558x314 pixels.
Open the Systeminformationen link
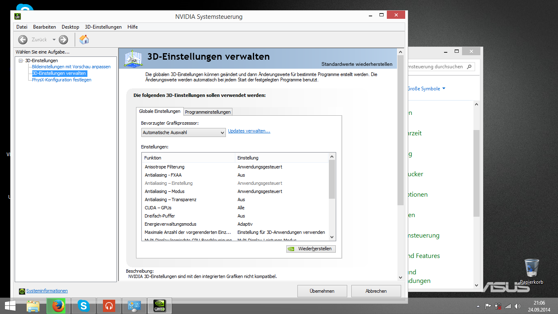pyautogui.click(x=47, y=291)
